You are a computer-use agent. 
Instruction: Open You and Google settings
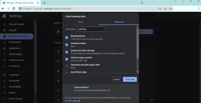point(16,24)
